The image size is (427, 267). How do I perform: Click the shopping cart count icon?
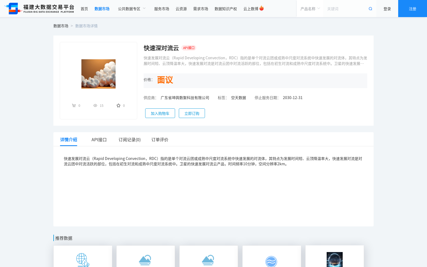click(74, 105)
